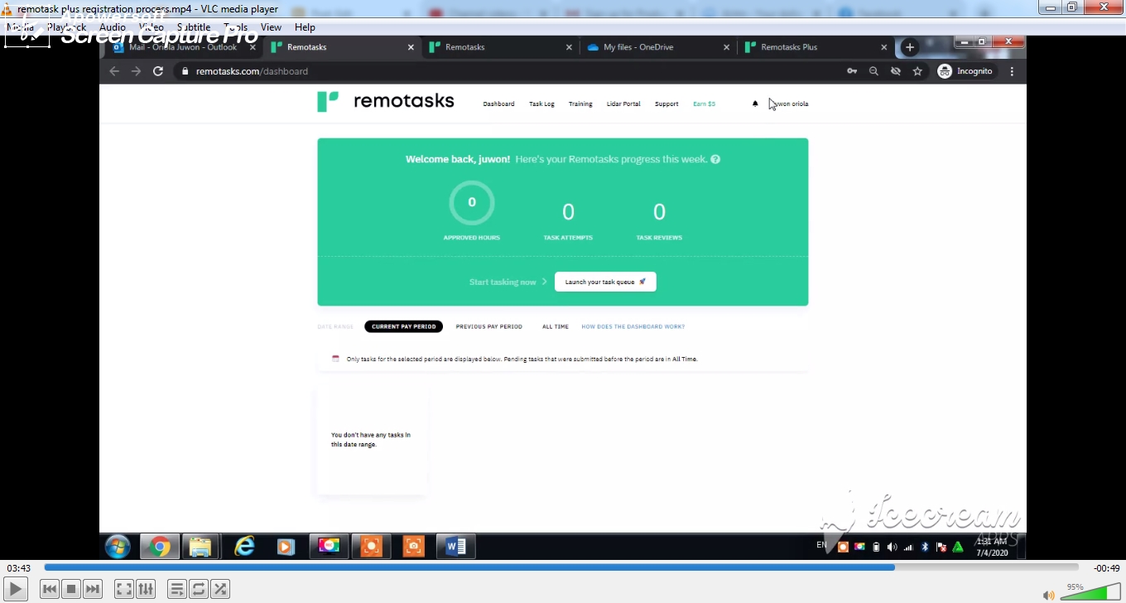Click the Incognito profile icon
The width and height of the screenshot is (1126, 603).
[x=944, y=71]
